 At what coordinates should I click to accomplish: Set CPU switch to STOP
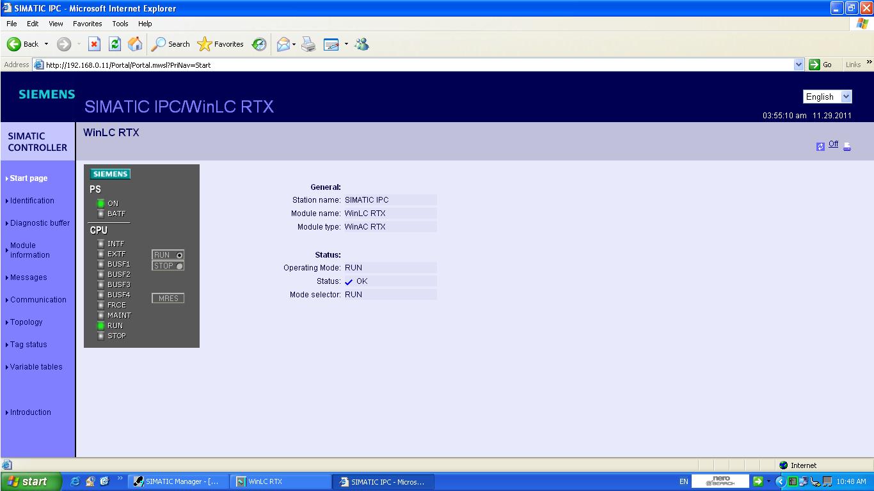(x=168, y=266)
